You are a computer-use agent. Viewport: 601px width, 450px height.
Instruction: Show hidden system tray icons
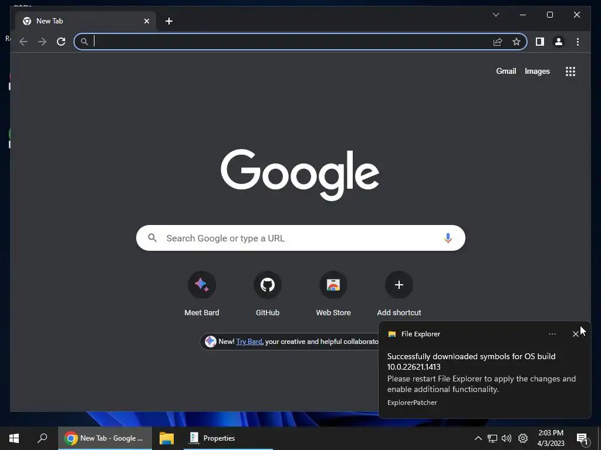pos(478,438)
